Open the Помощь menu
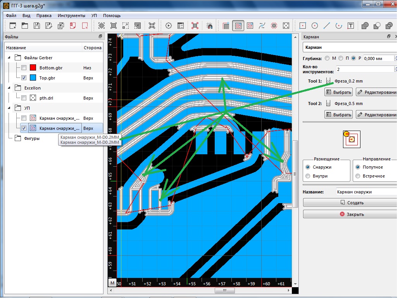 [x=112, y=16]
